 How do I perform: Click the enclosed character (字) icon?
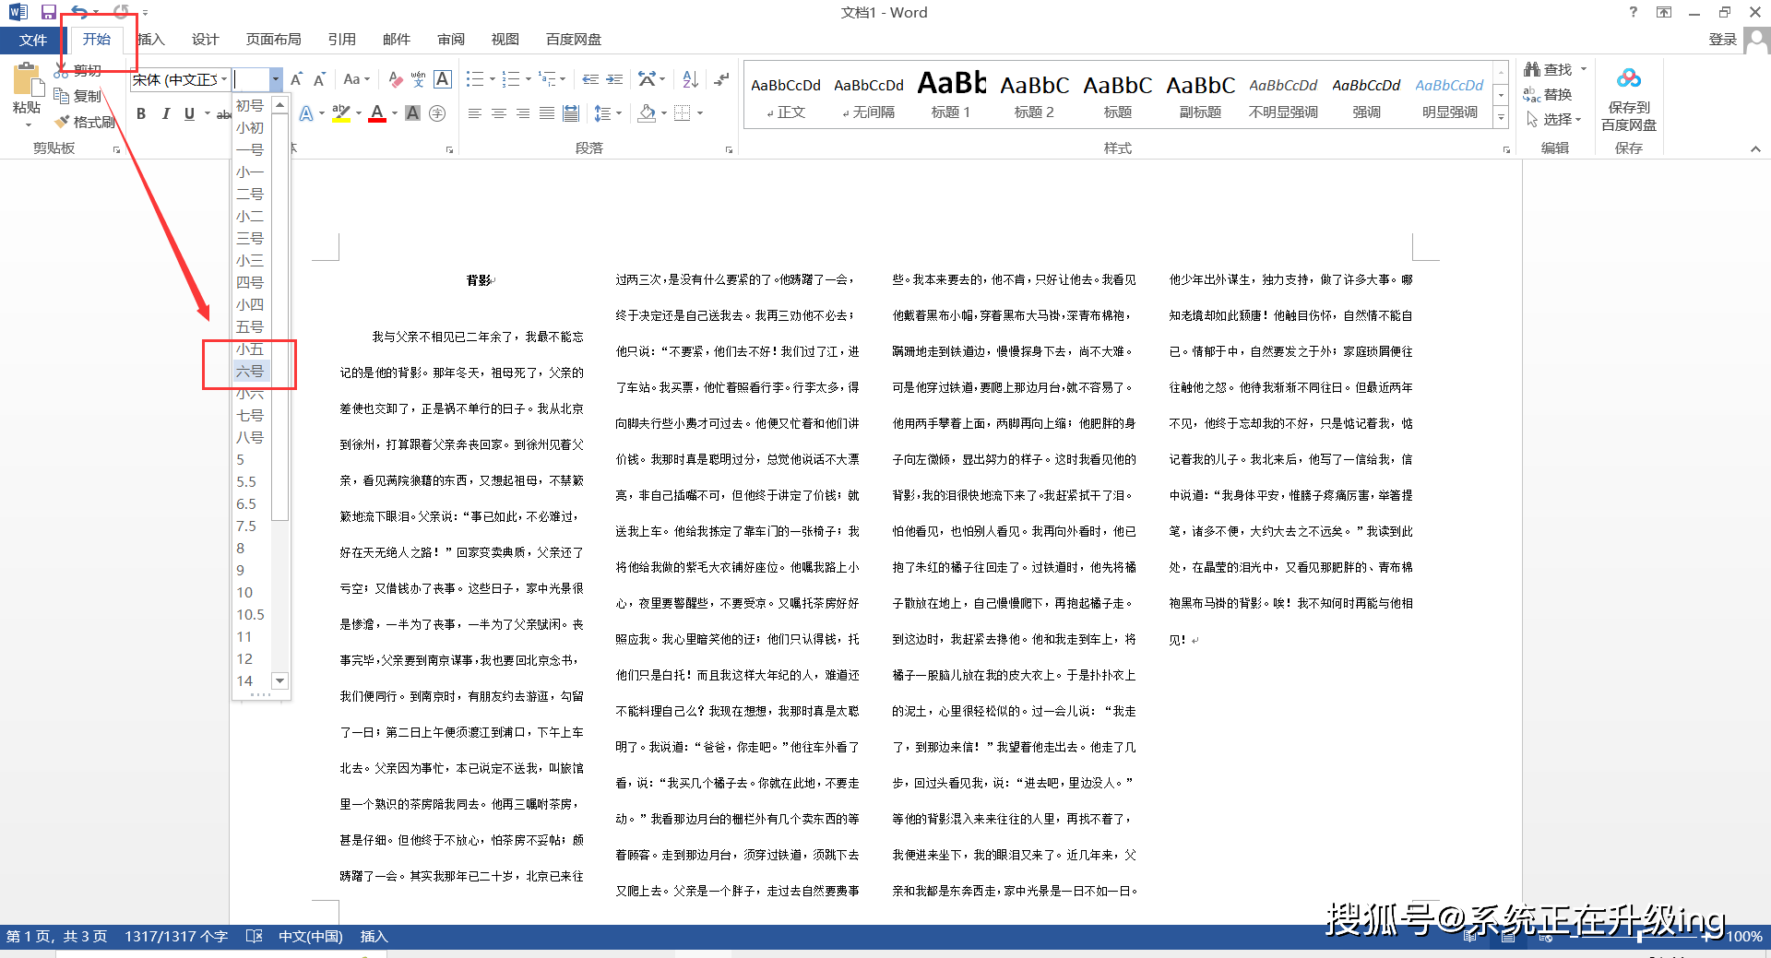coord(437,113)
